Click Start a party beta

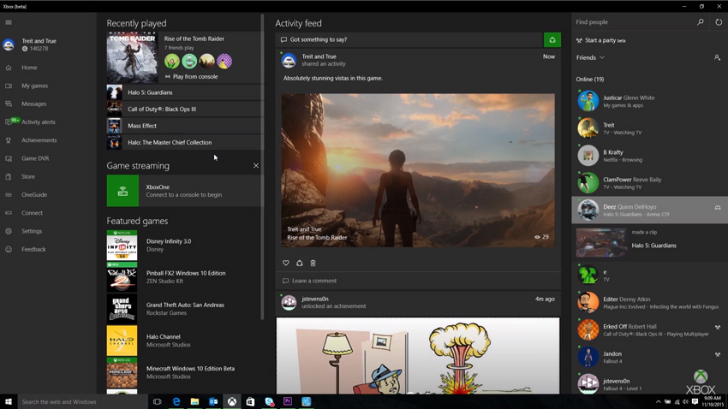point(601,40)
